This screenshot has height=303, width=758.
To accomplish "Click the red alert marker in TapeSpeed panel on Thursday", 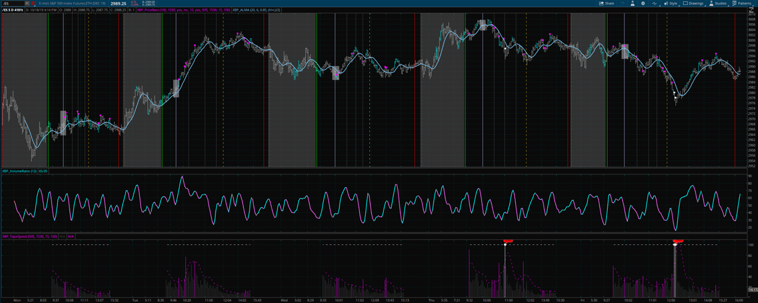I will (x=508, y=241).
